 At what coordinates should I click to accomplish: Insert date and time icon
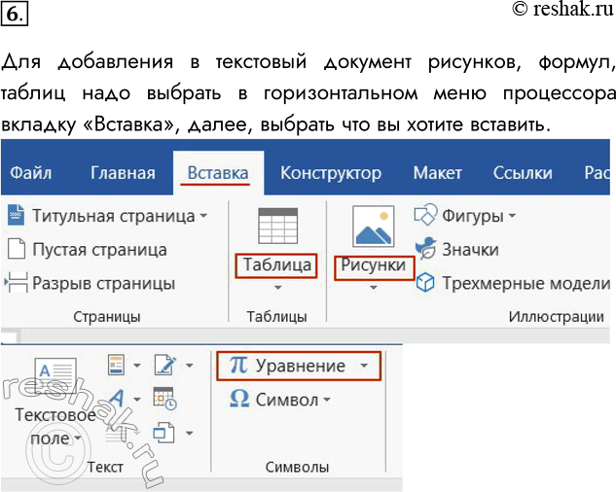[x=164, y=398]
